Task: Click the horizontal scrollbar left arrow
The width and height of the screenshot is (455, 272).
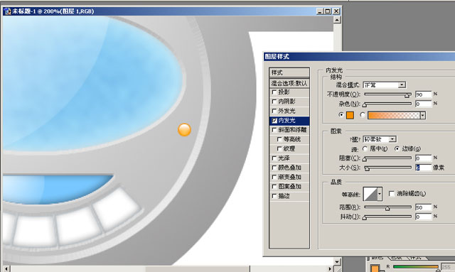Action: tap(6, 269)
